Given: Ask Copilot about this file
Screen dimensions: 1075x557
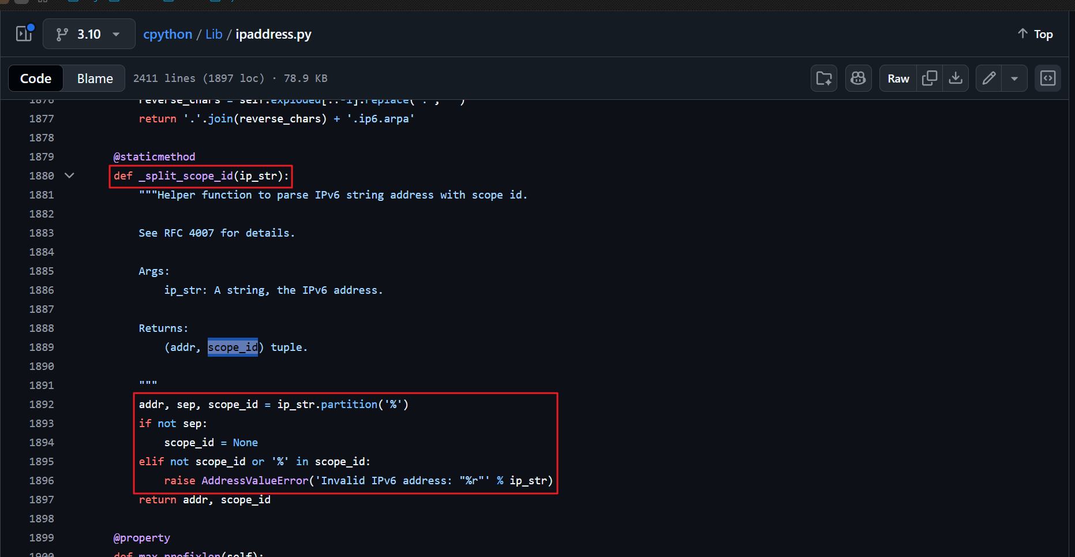Looking at the screenshot, I should point(858,78).
